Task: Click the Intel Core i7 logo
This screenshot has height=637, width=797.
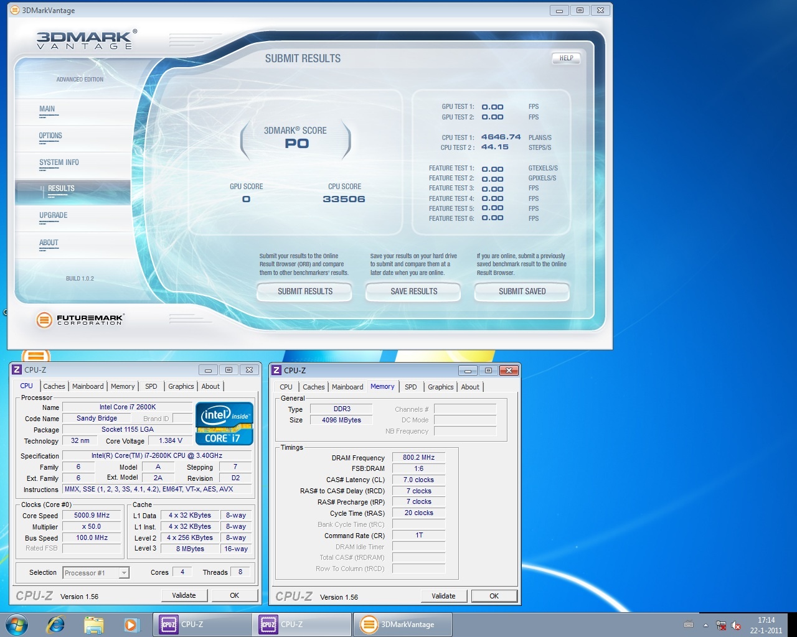Action: [224, 424]
